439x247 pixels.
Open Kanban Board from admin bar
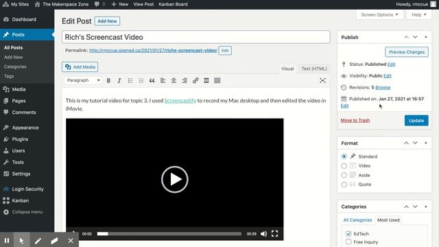click(173, 4)
